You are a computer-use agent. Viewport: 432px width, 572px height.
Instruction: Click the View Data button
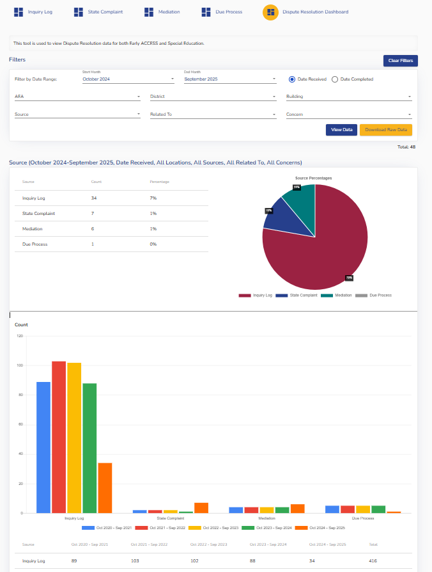(x=341, y=130)
